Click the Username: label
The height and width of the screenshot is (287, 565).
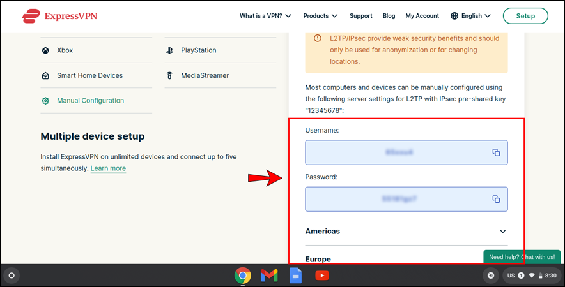pos(322,130)
